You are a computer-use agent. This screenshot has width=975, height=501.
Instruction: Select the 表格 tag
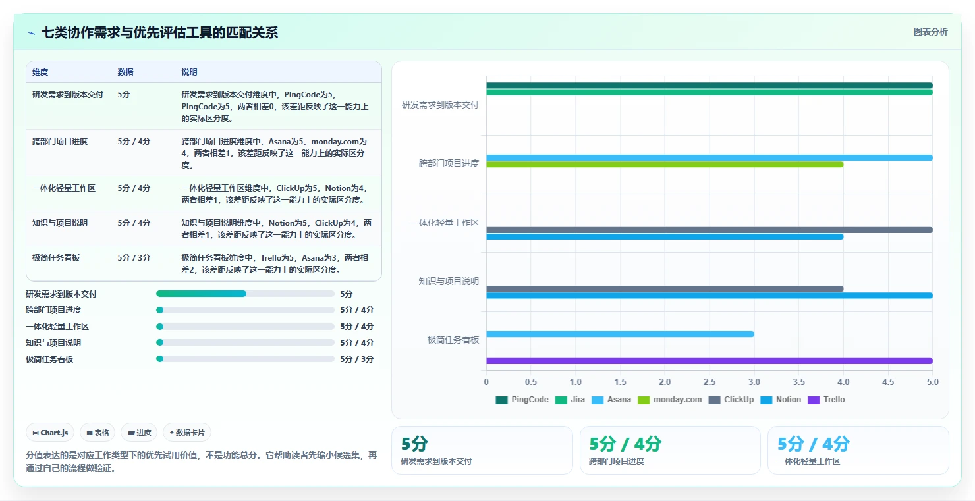pyautogui.click(x=97, y=433)
